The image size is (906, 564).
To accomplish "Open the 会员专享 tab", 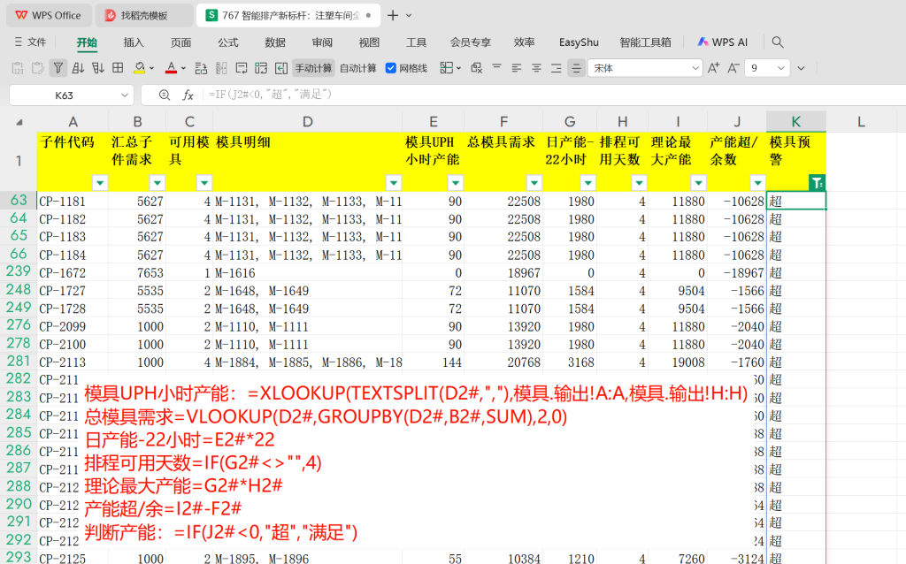I will 471,42.
